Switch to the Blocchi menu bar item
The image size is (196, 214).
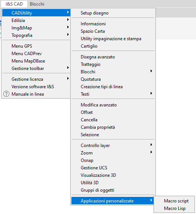(37, 4)
